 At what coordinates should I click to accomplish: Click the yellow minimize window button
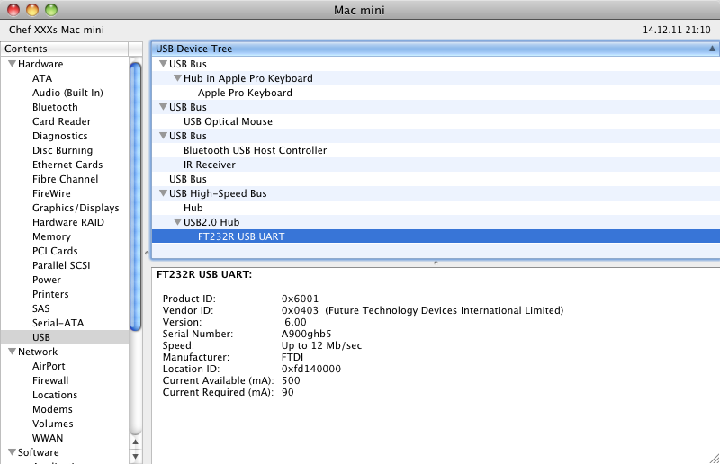click(x=32, y=10)
